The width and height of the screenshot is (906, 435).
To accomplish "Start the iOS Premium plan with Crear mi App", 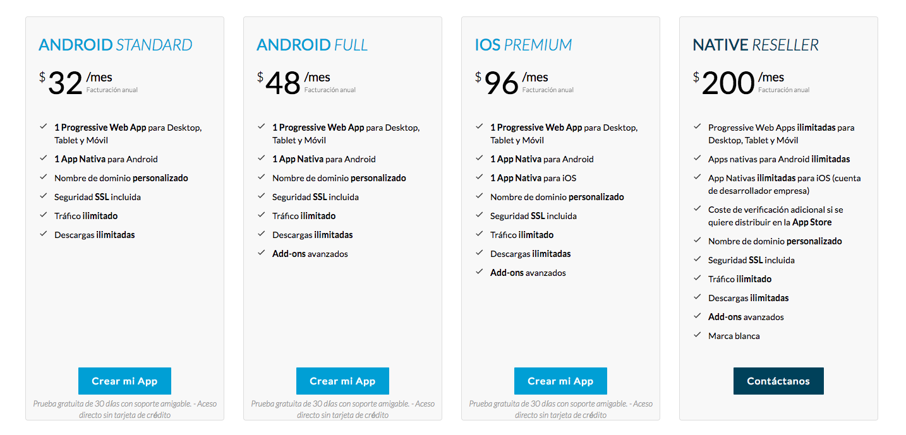I will [x=560, y=381].
